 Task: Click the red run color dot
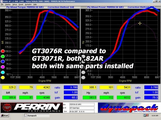click(3, 51)
